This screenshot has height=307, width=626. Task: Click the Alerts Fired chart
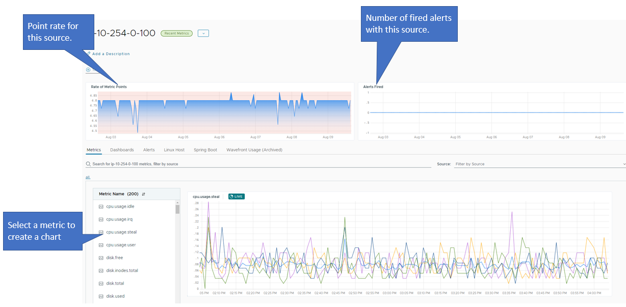[x=497, y=113]
